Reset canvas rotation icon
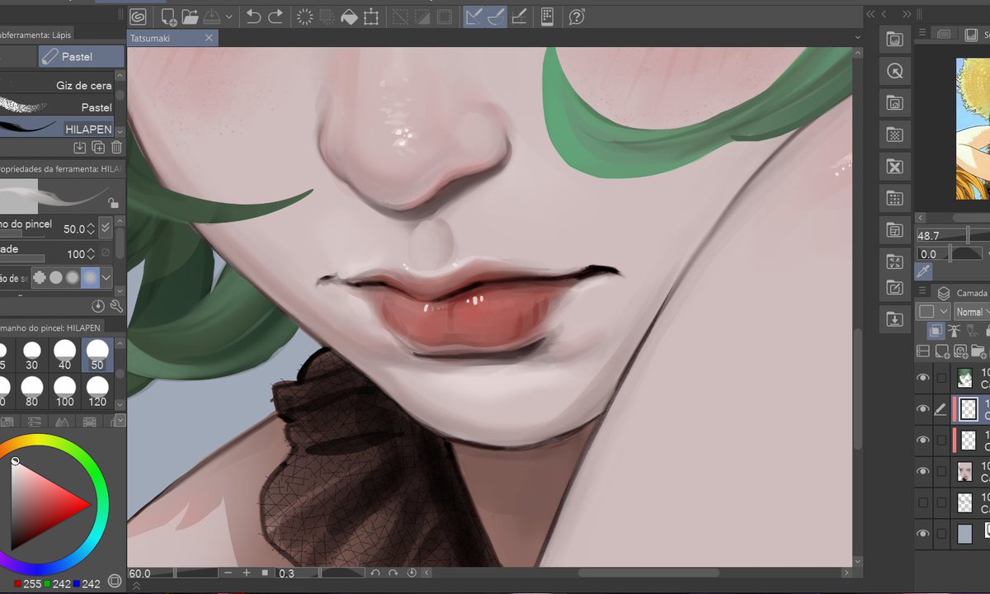990x594 pixels. point(412,573)
